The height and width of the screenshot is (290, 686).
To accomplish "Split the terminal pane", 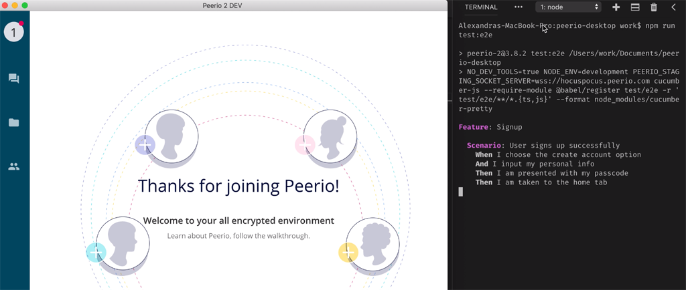I will click(x=635, y=7).
